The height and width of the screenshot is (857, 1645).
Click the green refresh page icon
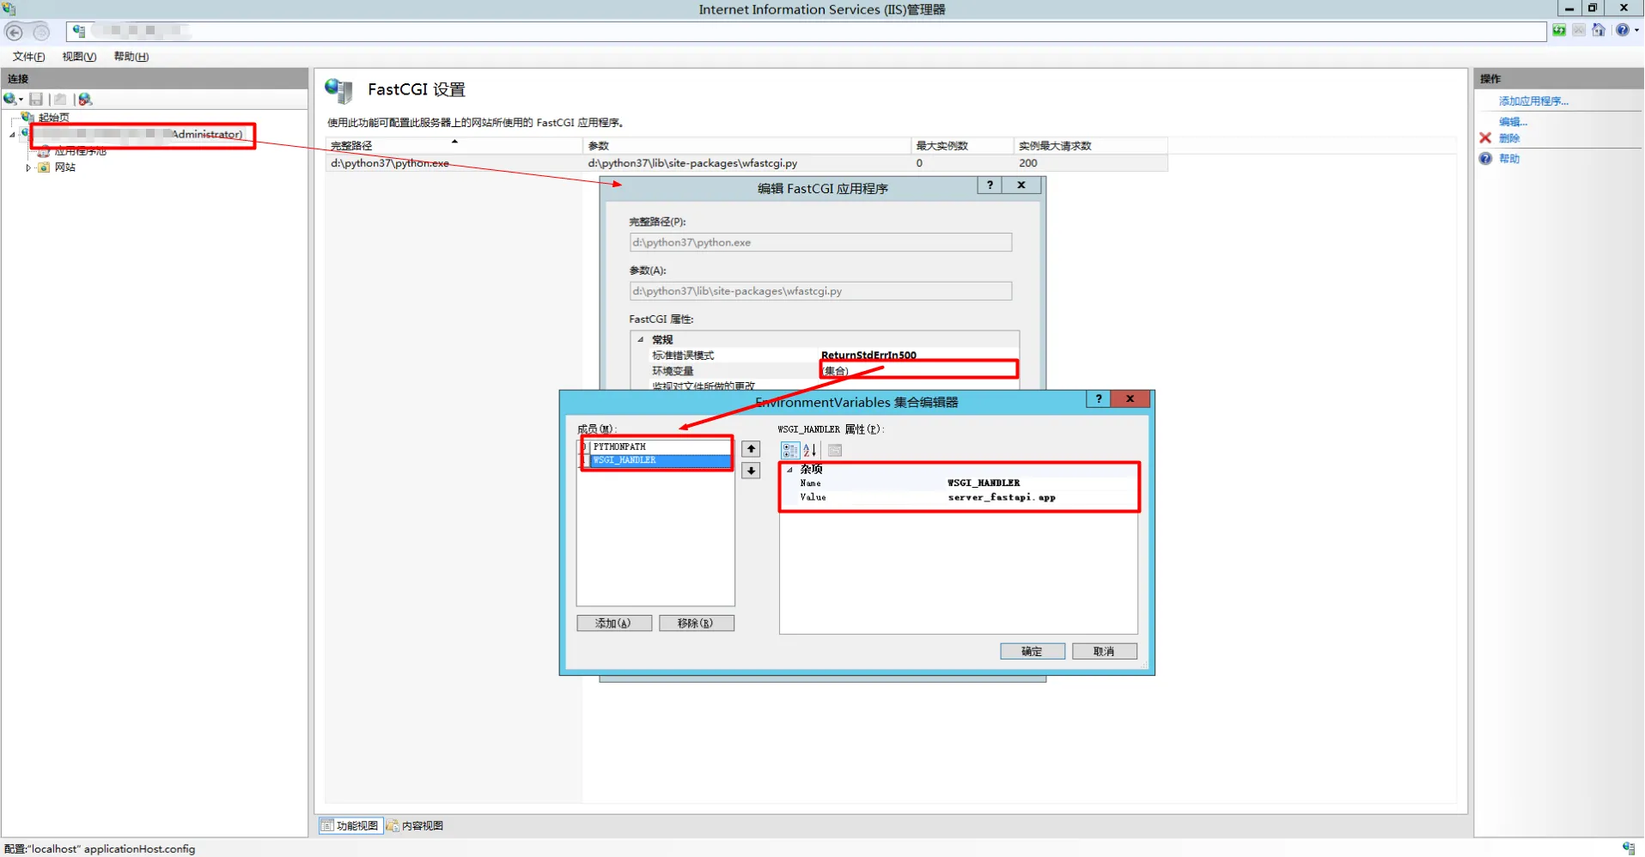pos(1559,31)
